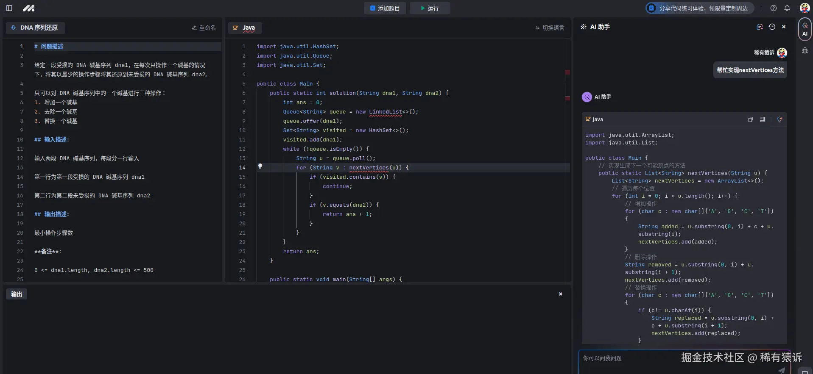Toggle the AI panel sidebar button
The height and width of the screenshot is (374, 813).
[x=805, y=29]
